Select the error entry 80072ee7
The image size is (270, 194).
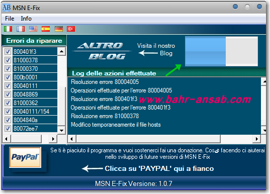[35, 129]
